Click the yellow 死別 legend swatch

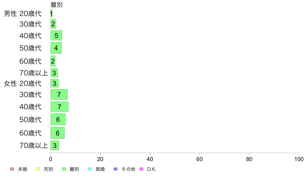(38, 169)
